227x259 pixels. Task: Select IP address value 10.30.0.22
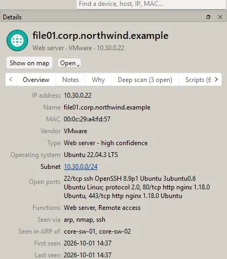point(78,96)
